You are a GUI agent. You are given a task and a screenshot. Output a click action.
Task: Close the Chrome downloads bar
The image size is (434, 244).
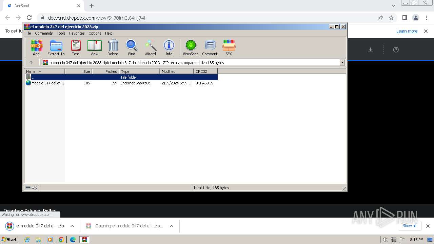coord(428,226)
